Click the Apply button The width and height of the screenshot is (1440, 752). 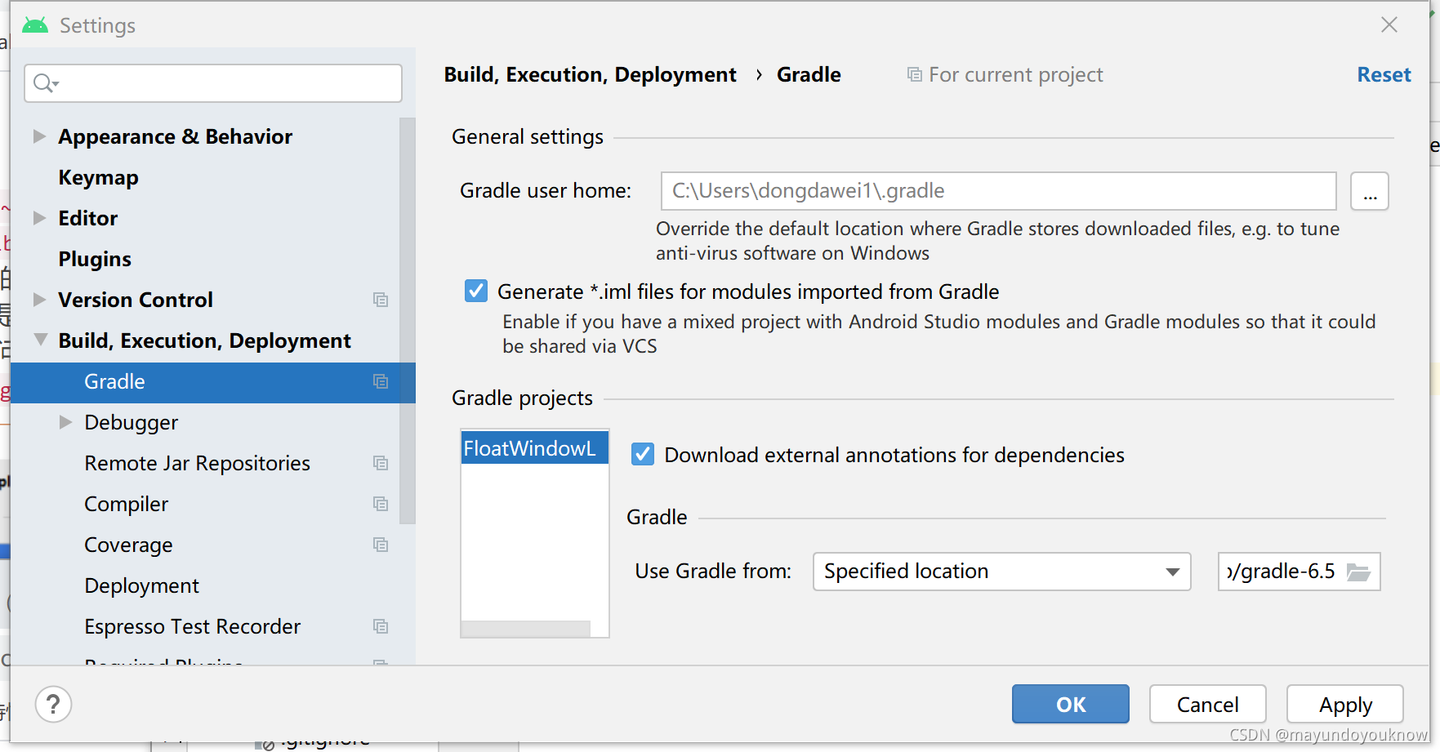1345,704
